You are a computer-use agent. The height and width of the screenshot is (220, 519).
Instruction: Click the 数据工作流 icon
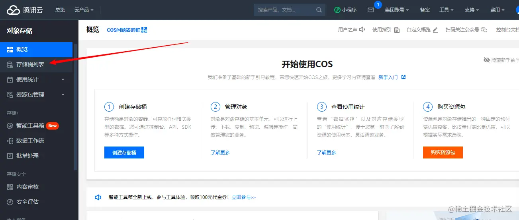click(x=10, y=141)
